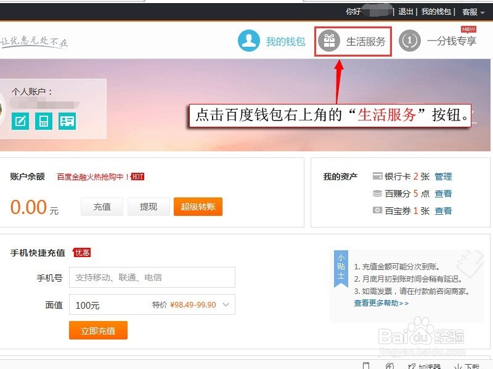Click 退出 in top bar
493x369 pixels.
point(405,12)
